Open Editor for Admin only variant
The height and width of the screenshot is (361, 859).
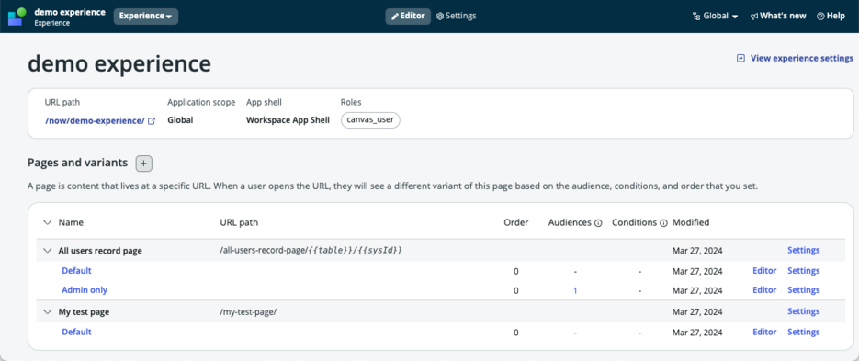coord(764,289)
